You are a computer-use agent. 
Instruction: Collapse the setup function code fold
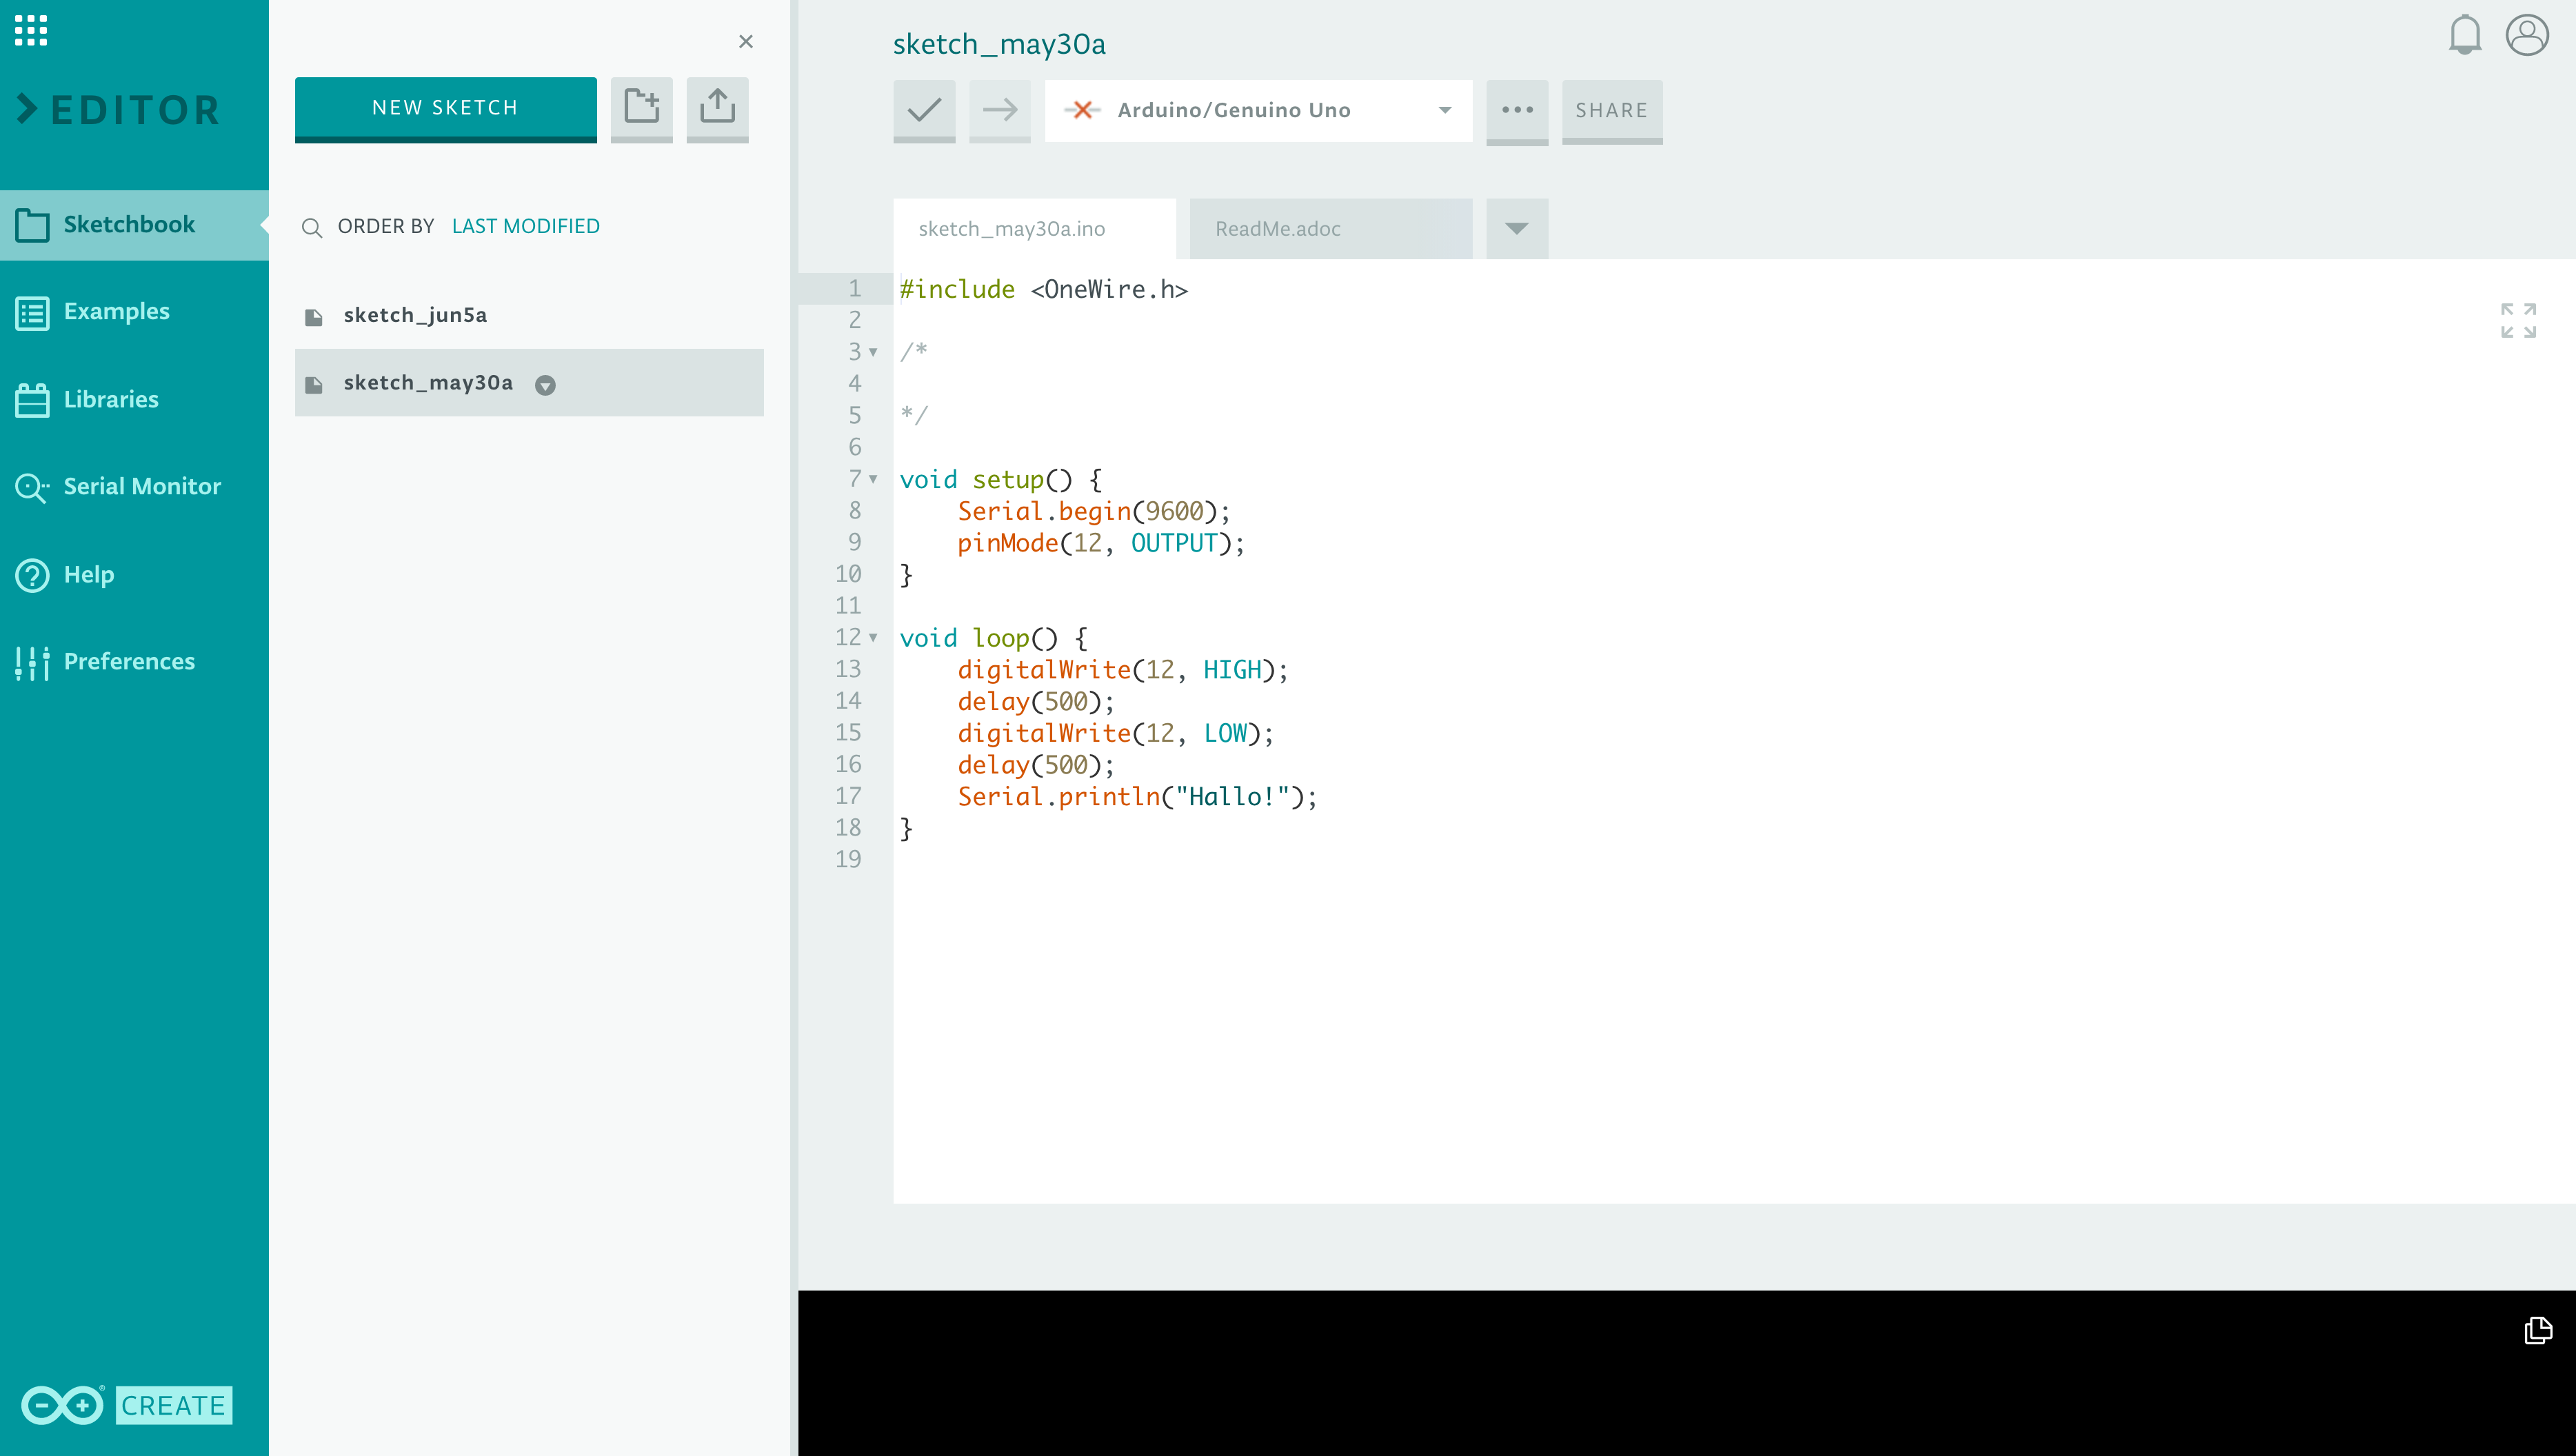(872, 479)
